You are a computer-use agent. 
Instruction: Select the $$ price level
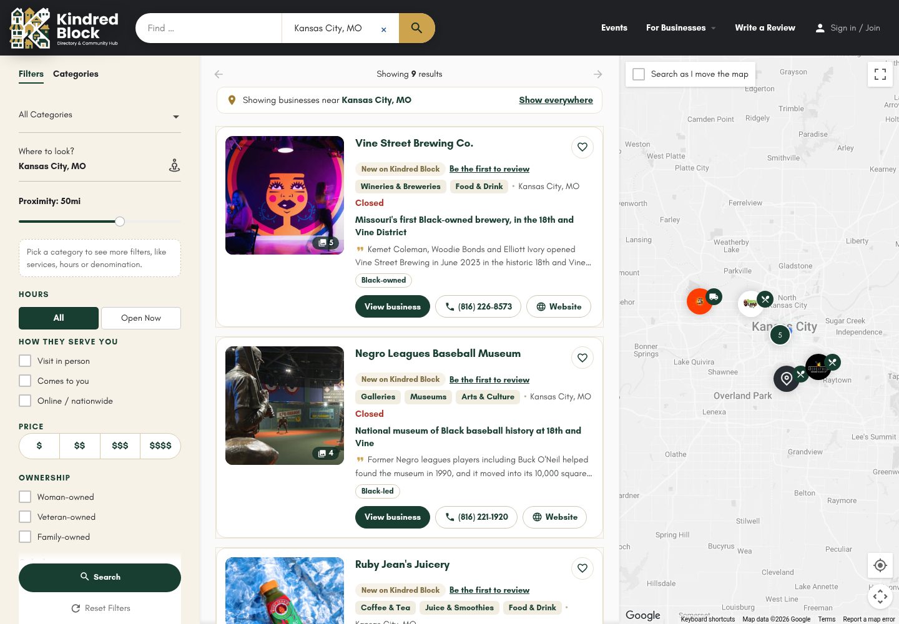pos(79,446)
